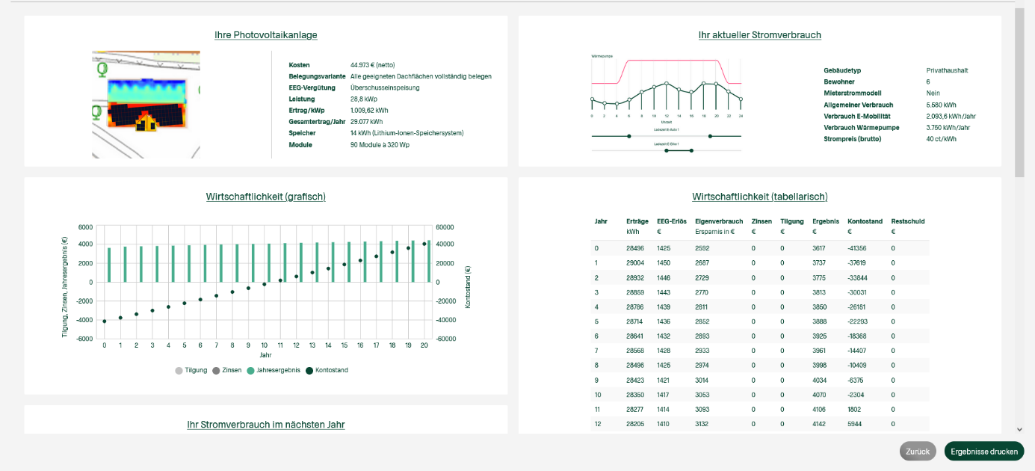
Task: Click the Erträge cell 28641 in year 6
Action: click(x=635, y=336)
